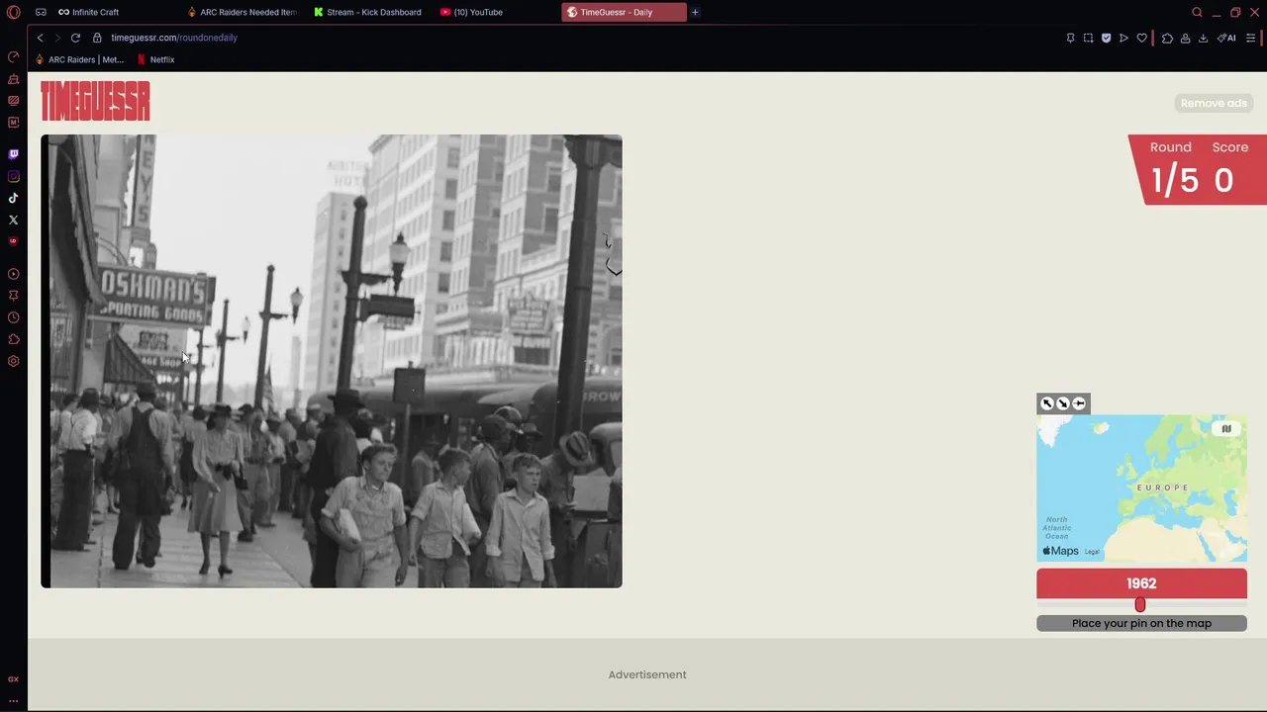View site security lock info
The image size is (1267, 712).
click(x=97, y=38)
